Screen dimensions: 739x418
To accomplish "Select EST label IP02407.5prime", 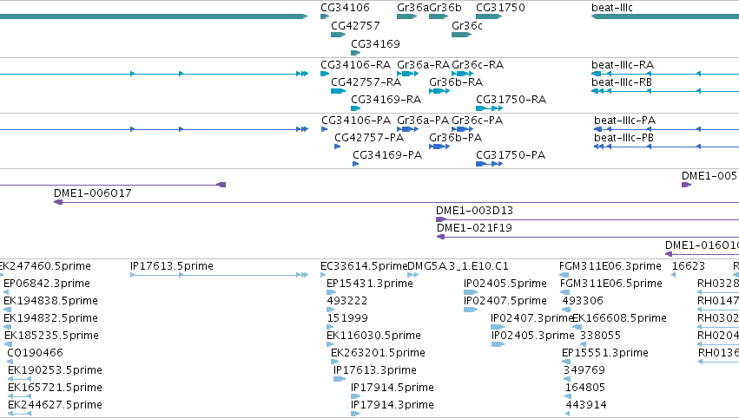I will pyautogui.click(x=505, y=300).
